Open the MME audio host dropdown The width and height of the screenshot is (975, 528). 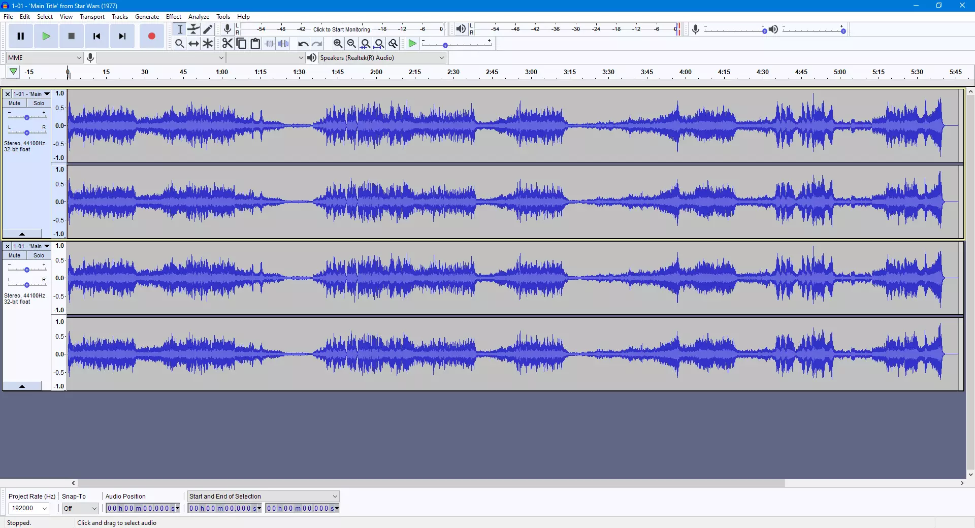[45, 57]
